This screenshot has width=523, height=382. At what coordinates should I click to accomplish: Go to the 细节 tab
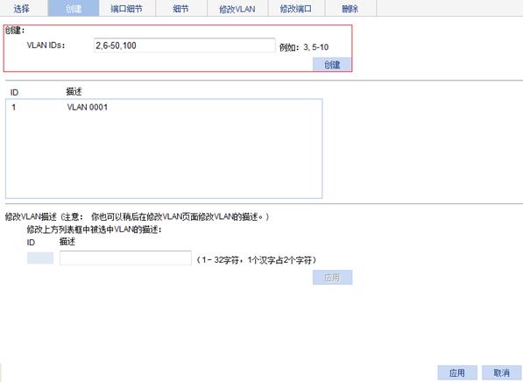pyautogui.click(x=180, y=8)
